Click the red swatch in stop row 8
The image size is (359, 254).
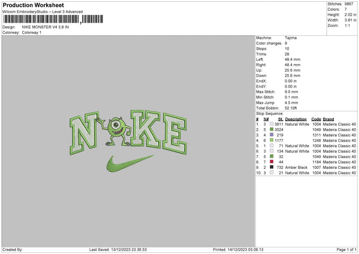(x=272, y=162)
